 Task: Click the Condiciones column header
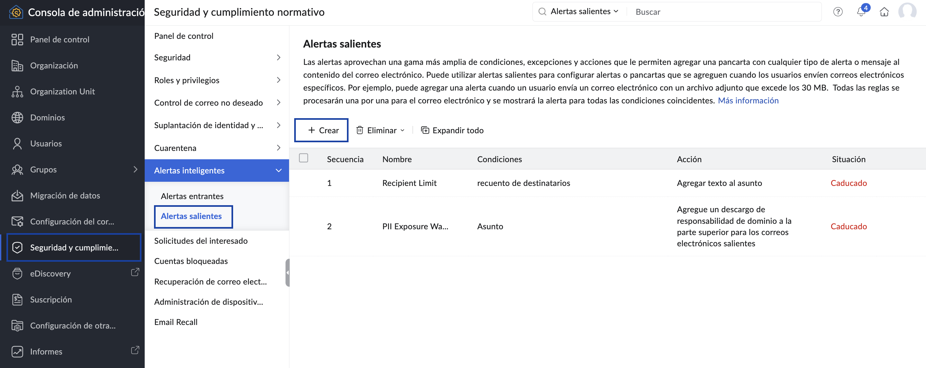[x=499, y=159]
